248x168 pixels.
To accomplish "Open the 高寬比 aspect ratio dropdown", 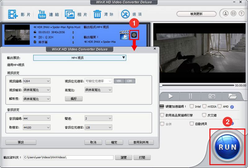I will point(98,90).
